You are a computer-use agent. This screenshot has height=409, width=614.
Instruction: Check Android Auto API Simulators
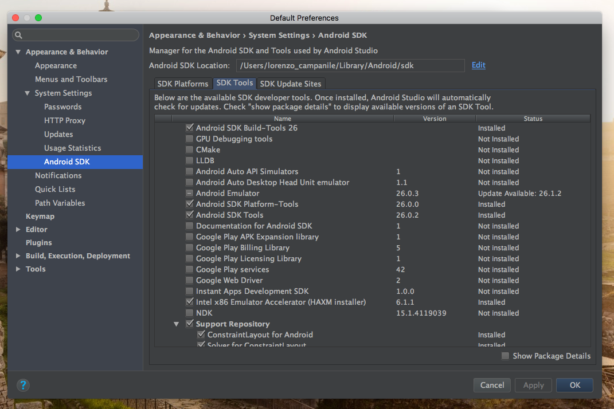190,171
